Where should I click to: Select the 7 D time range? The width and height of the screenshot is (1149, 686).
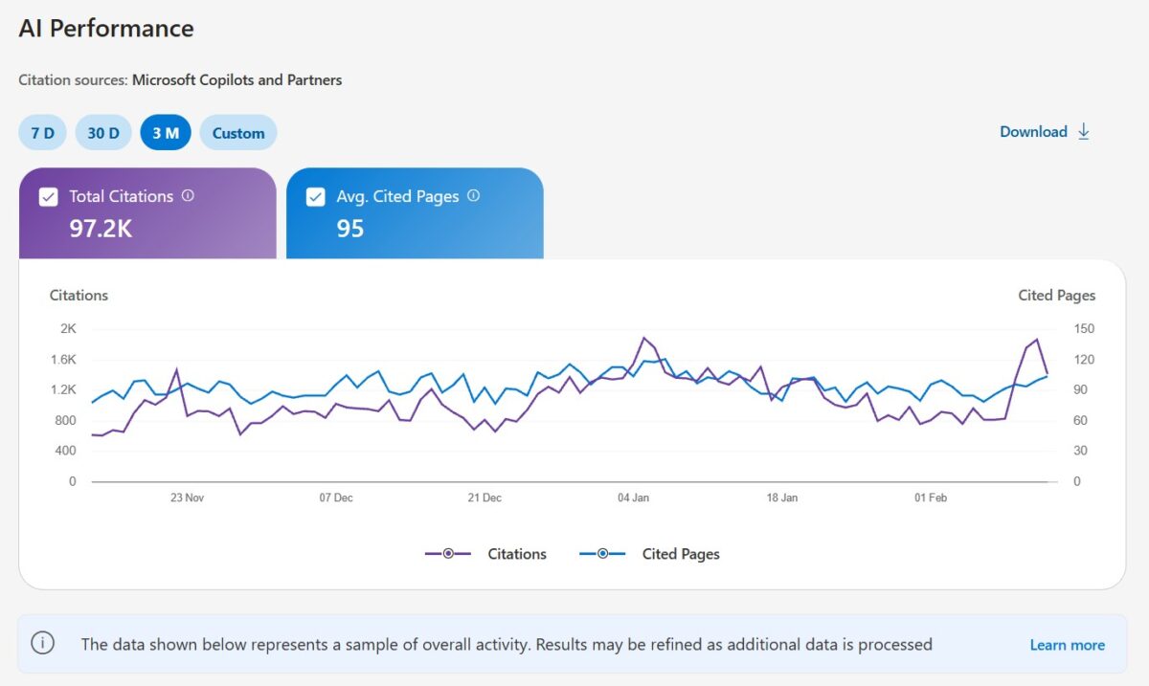tap(42, 132)
